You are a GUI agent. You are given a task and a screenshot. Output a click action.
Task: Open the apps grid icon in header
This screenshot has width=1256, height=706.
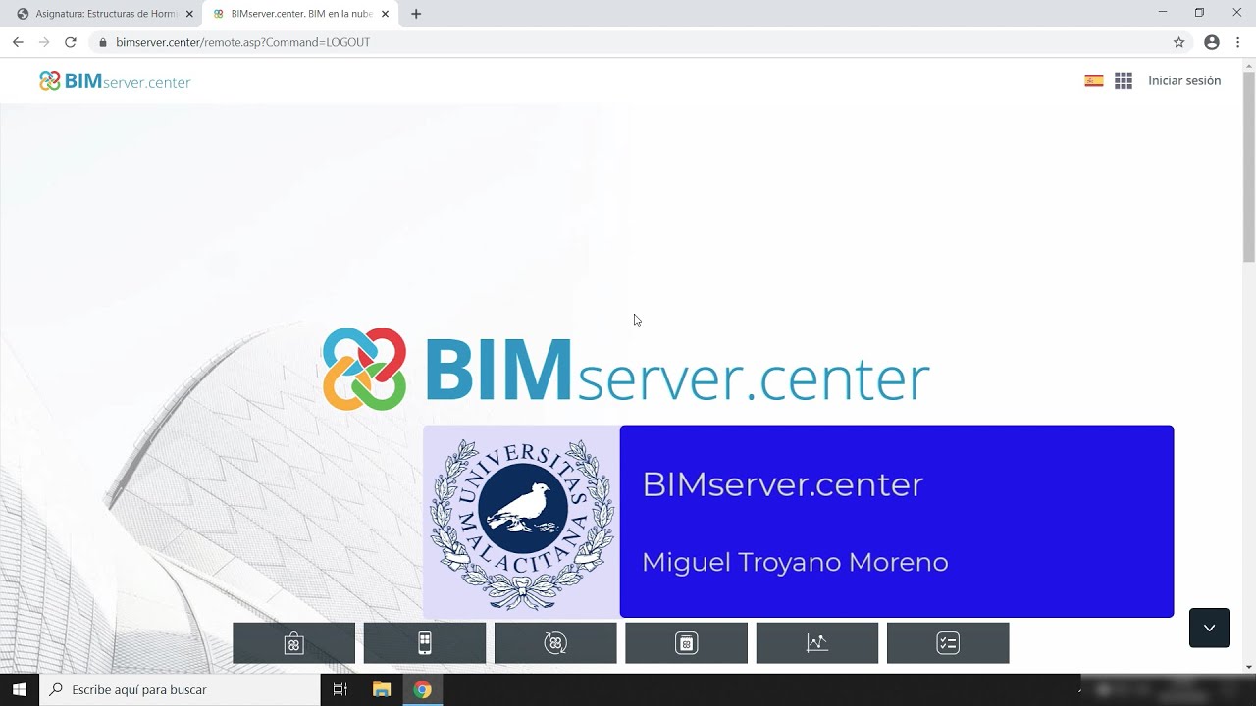(x=1124, y=81)
